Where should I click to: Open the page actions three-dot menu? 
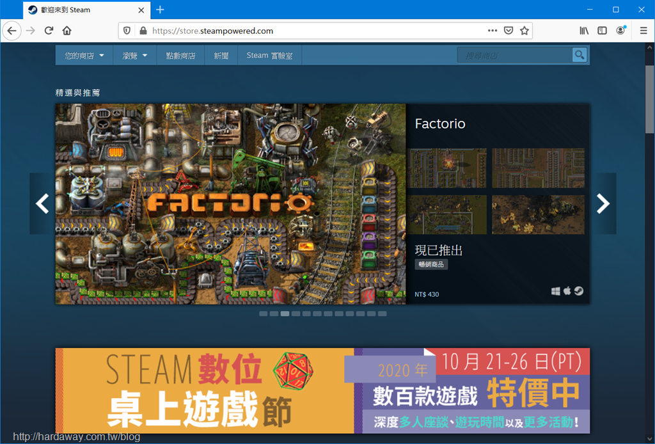click(493, 31)
